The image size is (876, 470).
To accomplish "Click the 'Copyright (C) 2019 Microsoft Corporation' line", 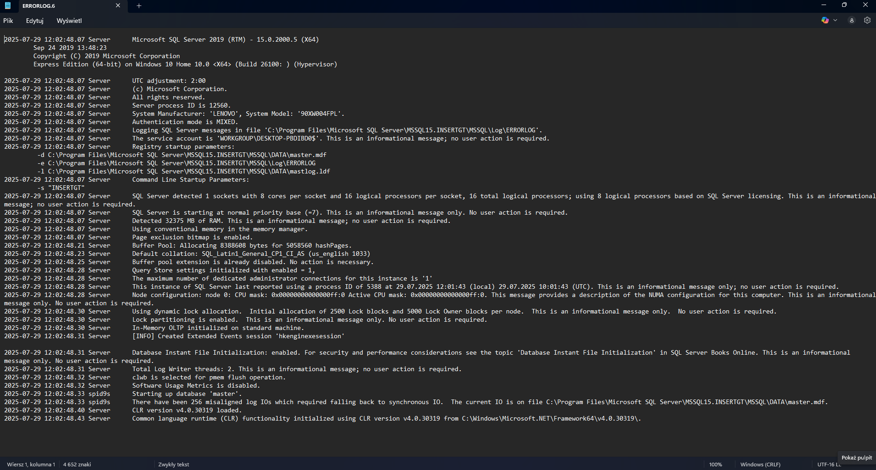I will tap(107, 56).
